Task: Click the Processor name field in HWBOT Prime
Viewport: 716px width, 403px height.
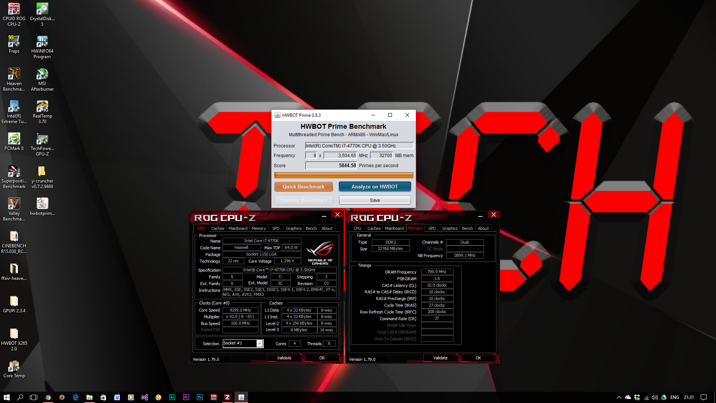Action: click(359, 146)
